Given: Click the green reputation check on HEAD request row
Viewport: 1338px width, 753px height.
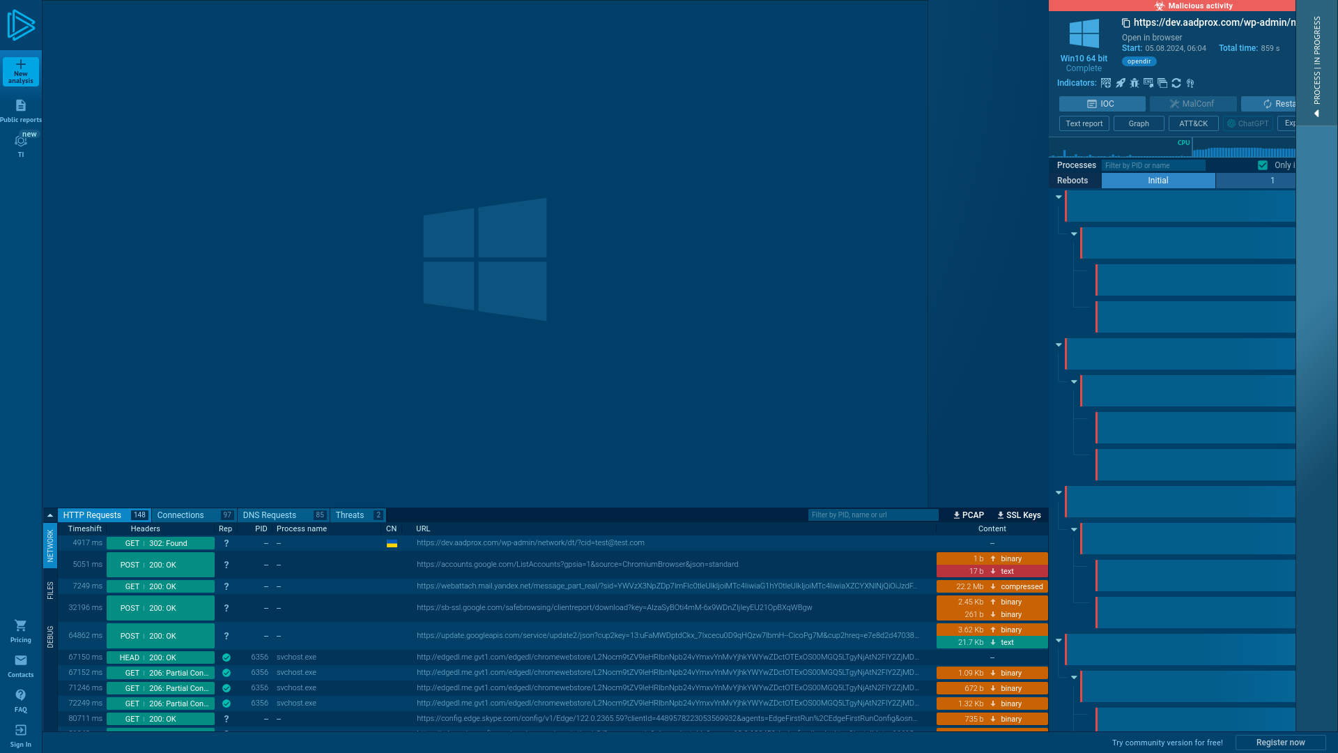Looking at the screenshot, I should 226,657.
